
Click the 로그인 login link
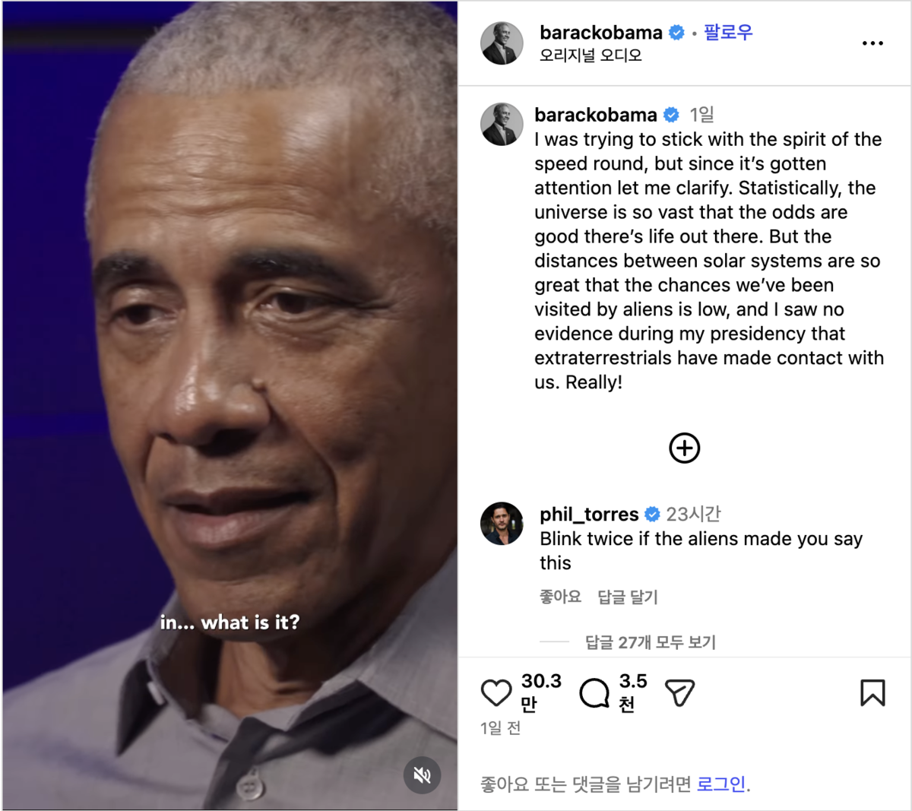[721, 784]
